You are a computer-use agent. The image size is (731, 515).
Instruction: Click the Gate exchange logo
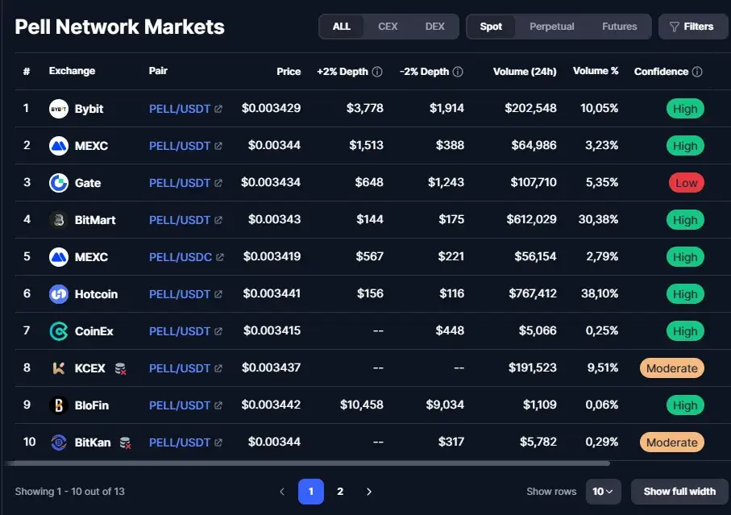coord(59,183)
